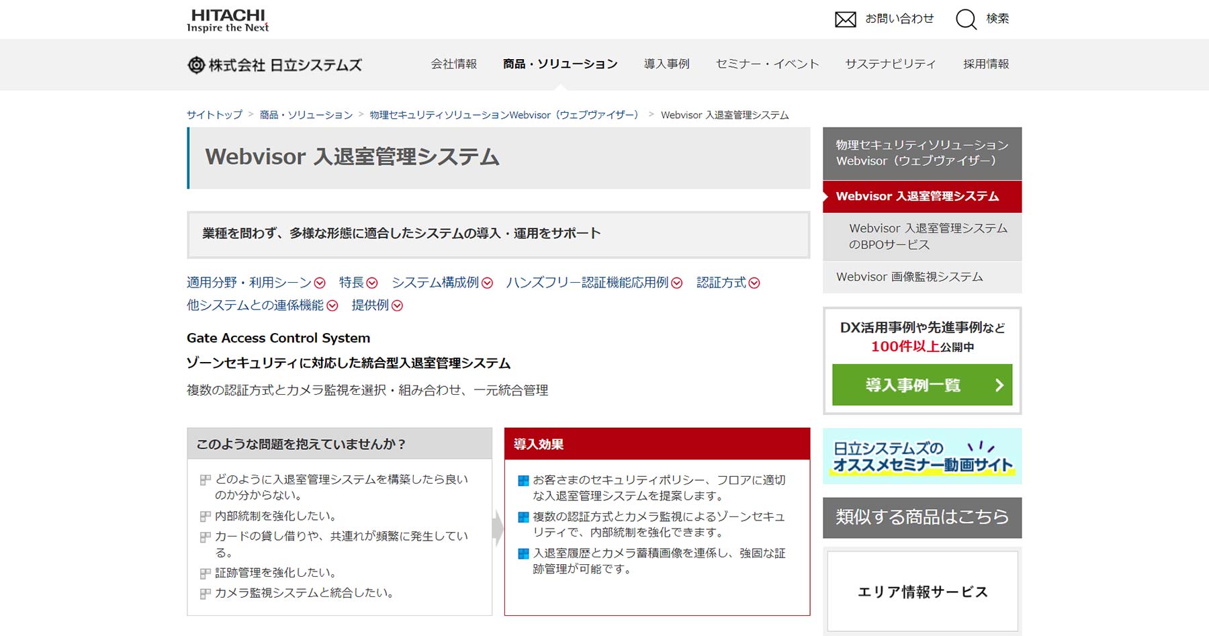Click このような問題を抱えていませんか？ header

coord(339,444)
